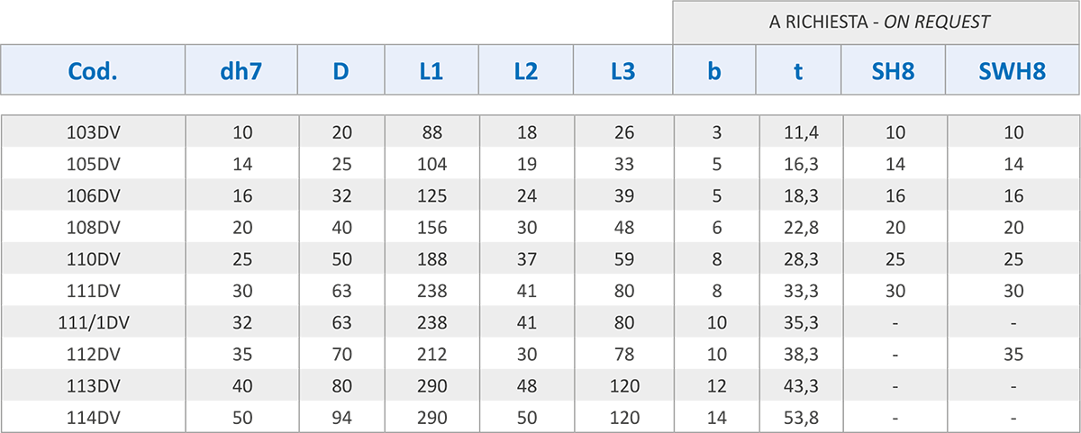Select the L1 value 156
The width and height of the screenshot is (1081, 433).
431,228
